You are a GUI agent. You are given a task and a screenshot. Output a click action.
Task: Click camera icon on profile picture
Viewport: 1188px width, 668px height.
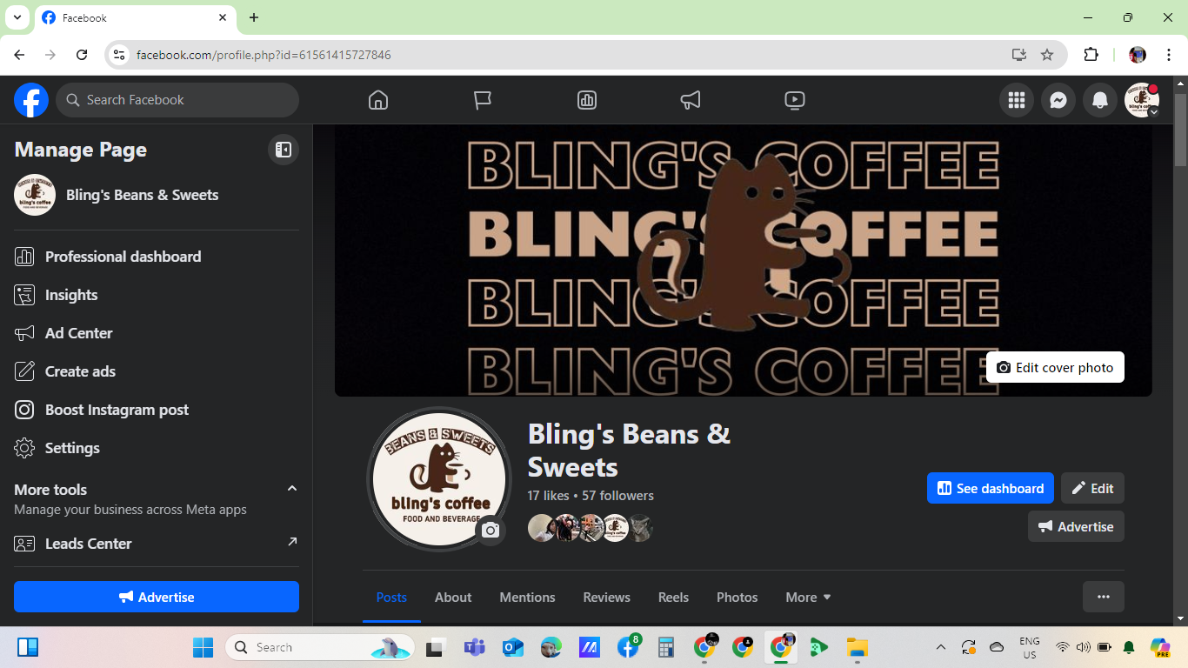click(x=491, y=530)
